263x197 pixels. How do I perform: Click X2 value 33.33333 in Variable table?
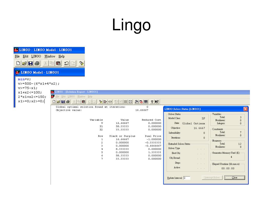tap(122, 130)
